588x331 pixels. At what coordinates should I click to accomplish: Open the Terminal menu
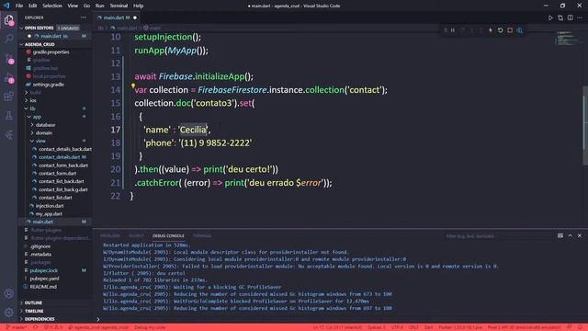pyautogui.click(x=119, y=6)
